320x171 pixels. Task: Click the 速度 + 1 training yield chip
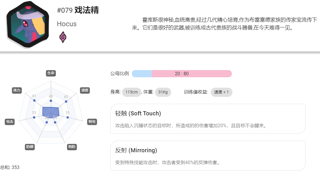click(x=221, y=92)
